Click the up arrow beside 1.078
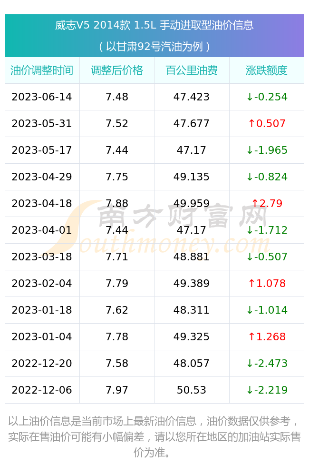The height and width of the screenshot is (465, 309). [251, 284]
